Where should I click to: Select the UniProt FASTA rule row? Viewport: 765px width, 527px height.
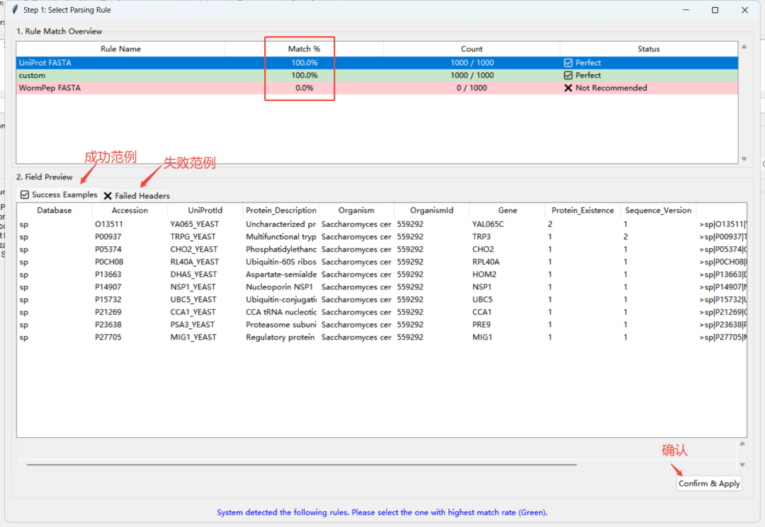click(377, 63)
